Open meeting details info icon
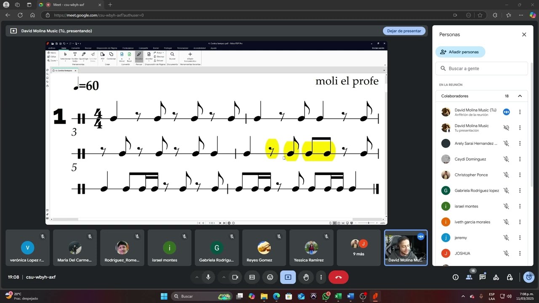 455,277
